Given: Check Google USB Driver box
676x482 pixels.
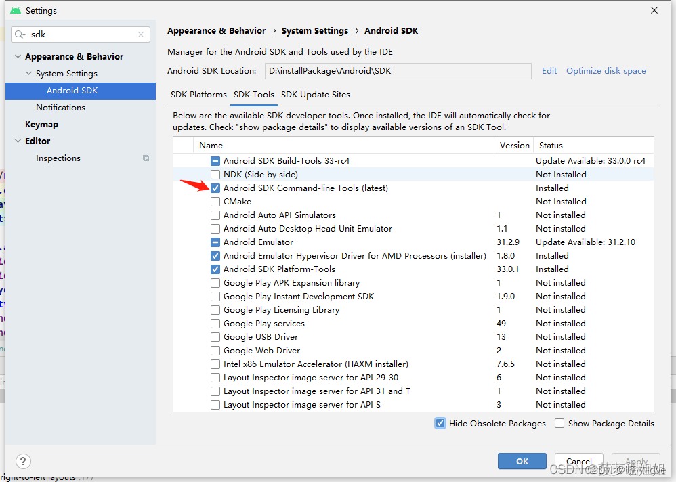Looking at the screenshot, I should pyautogui.click(x=215, y=337).
